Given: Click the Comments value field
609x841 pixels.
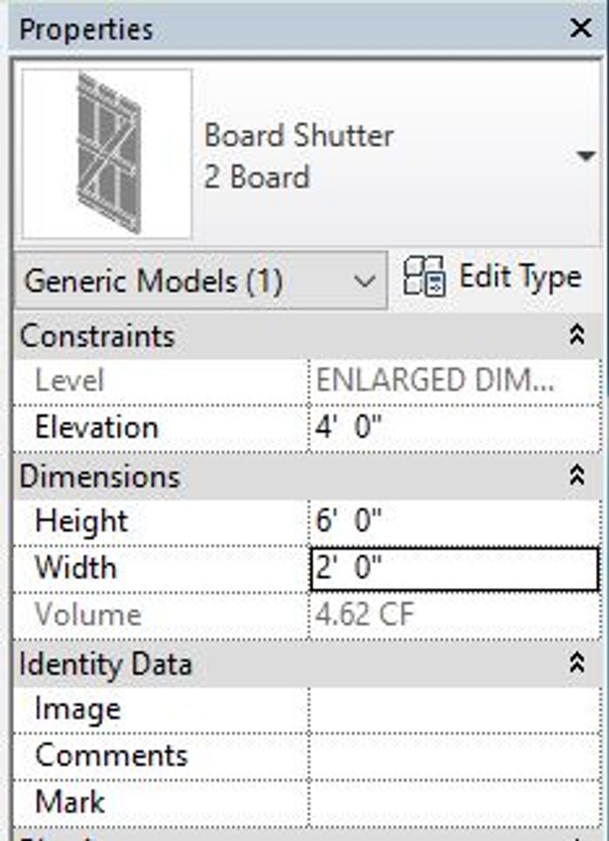Looking at the screenshot, I should 454,755.
